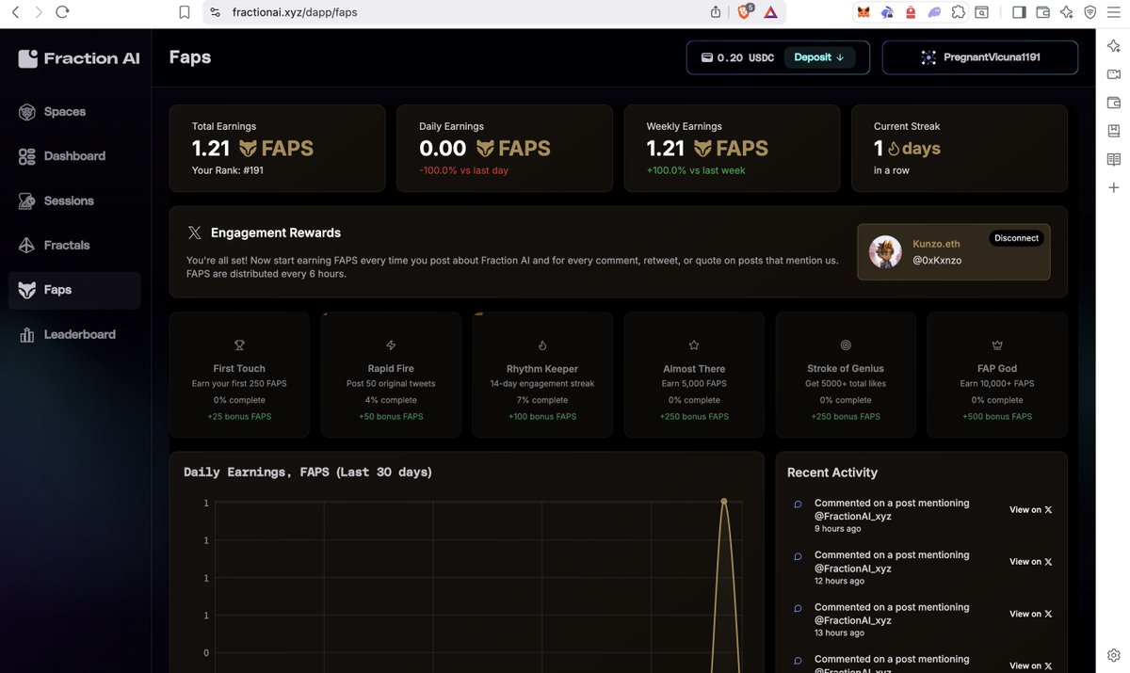
Task: Open Brave Rewards triangle icon
Action: coord(770,12)
